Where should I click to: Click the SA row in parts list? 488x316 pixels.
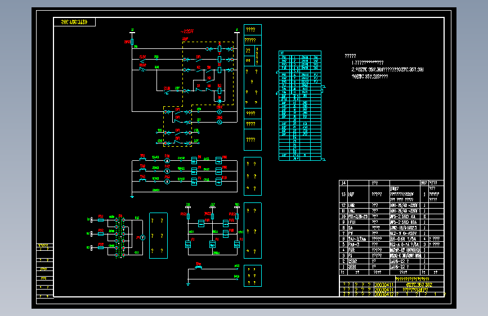coord(391,228)
